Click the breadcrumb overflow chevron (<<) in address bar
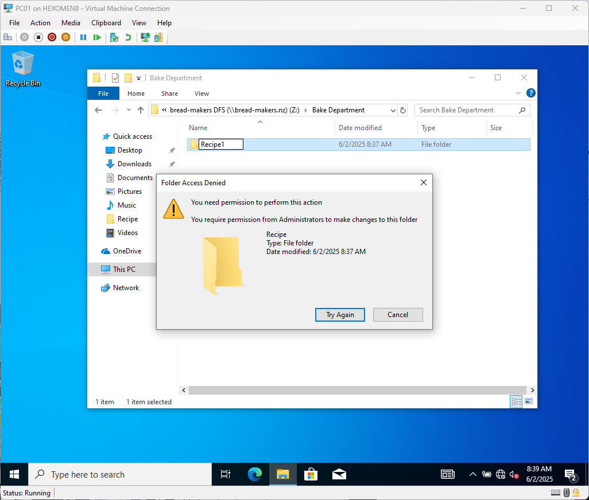Viewport: 589px width, 500px height. (x=164, y=110)
